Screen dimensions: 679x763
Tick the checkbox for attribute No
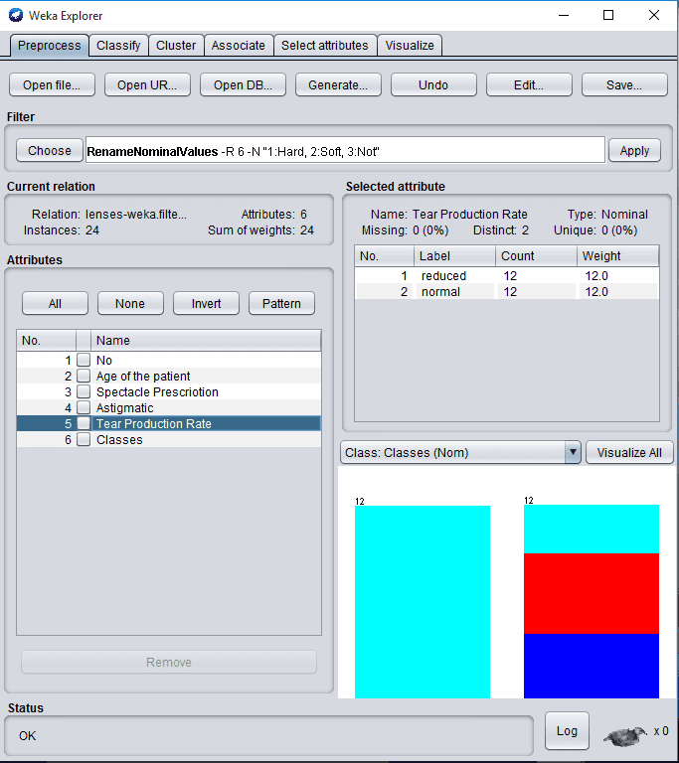point(84,360)
